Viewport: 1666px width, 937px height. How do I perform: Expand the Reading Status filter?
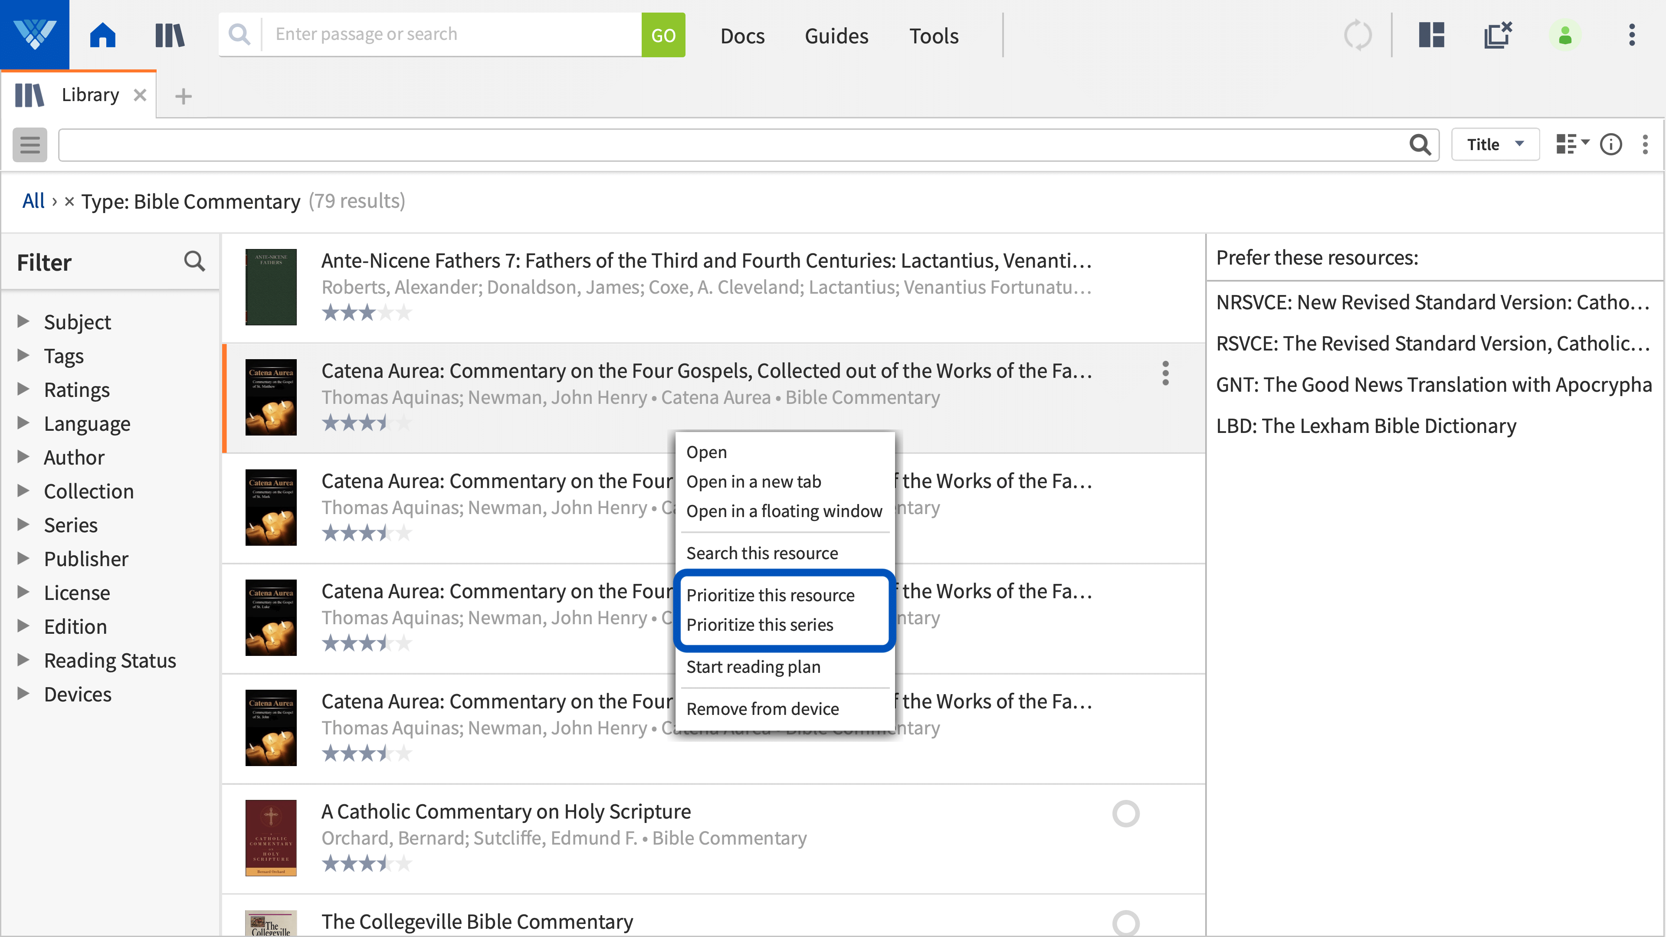23,659
